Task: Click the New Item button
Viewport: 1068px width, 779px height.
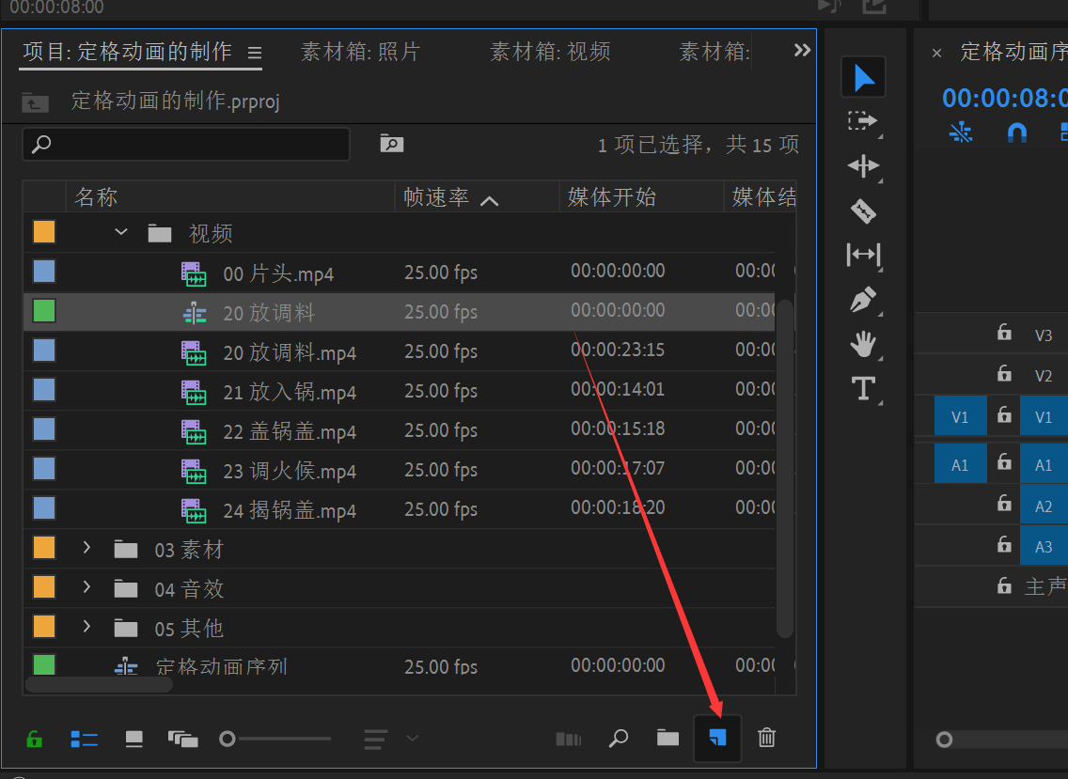Action: point(717,739)
